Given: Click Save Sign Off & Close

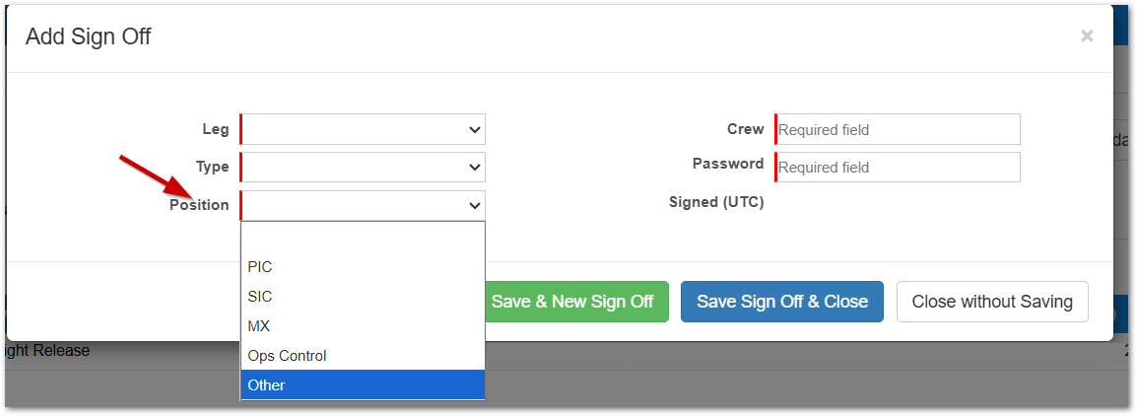Looking at the screenshot, I should coord(782,302).
